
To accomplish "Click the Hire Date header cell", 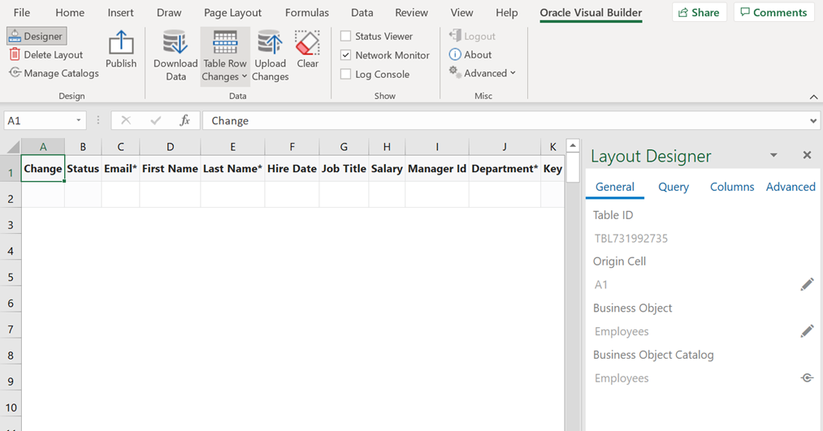I will [x=292, y=168].
